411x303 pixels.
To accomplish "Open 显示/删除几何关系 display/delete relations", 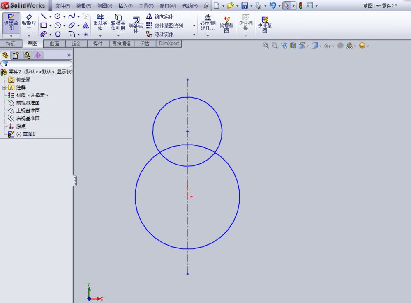I will pyautogui.click(x=208, y=23).
